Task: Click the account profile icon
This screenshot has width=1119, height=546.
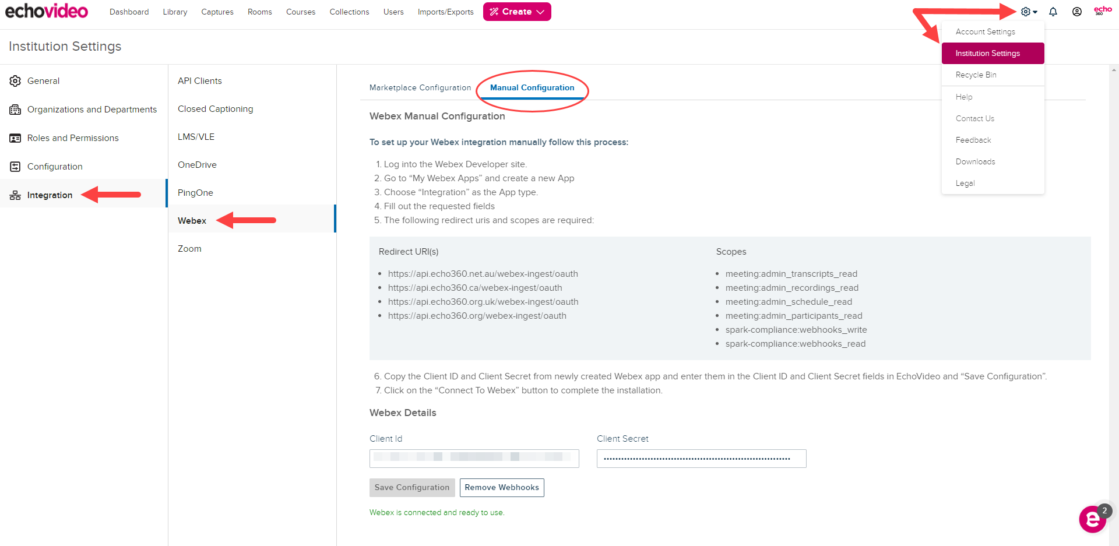Action: coord(1077,12)
